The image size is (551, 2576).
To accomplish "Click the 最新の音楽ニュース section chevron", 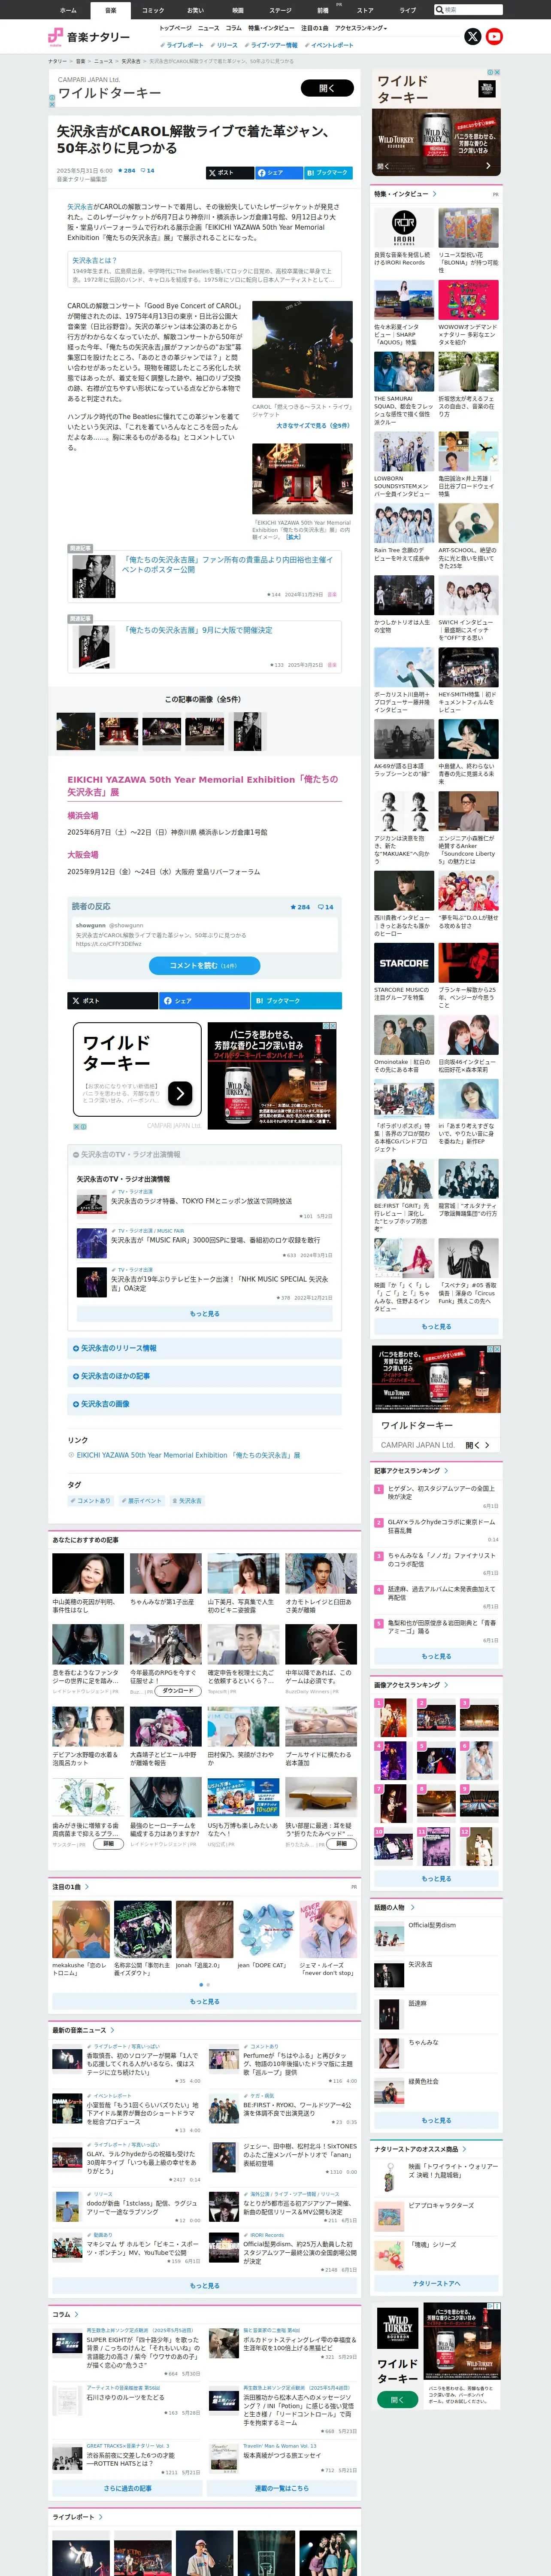I will 112,2030.
